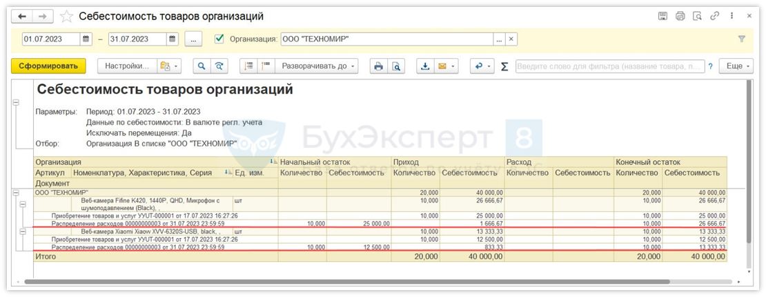This screenshot has width=766, height=297.
Task: Click the question mark help icon
Action: 711,66
